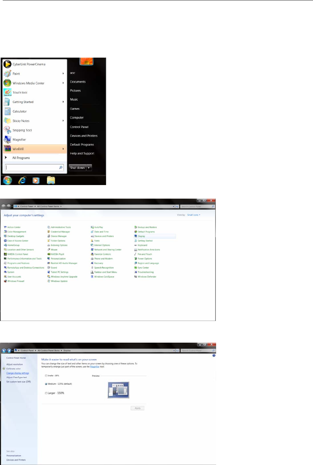Open Internet Explorer from the taskbar
This screenshot has width=313, height=465.
(x=22, y=181)
